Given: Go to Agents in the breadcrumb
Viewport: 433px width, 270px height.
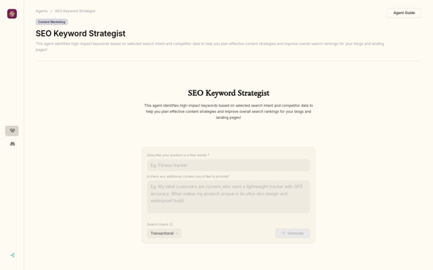Looking at the screenshot, I should [41, 11].
